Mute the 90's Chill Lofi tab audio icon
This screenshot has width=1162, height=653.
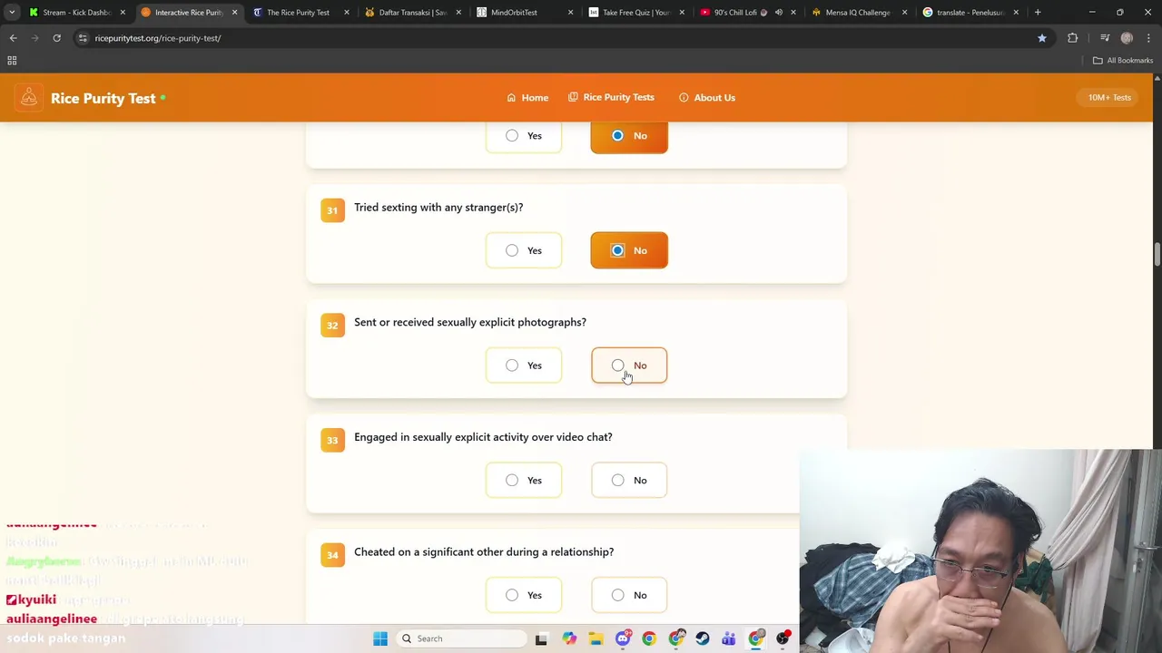pyautogui.click(x=778, y=13)
